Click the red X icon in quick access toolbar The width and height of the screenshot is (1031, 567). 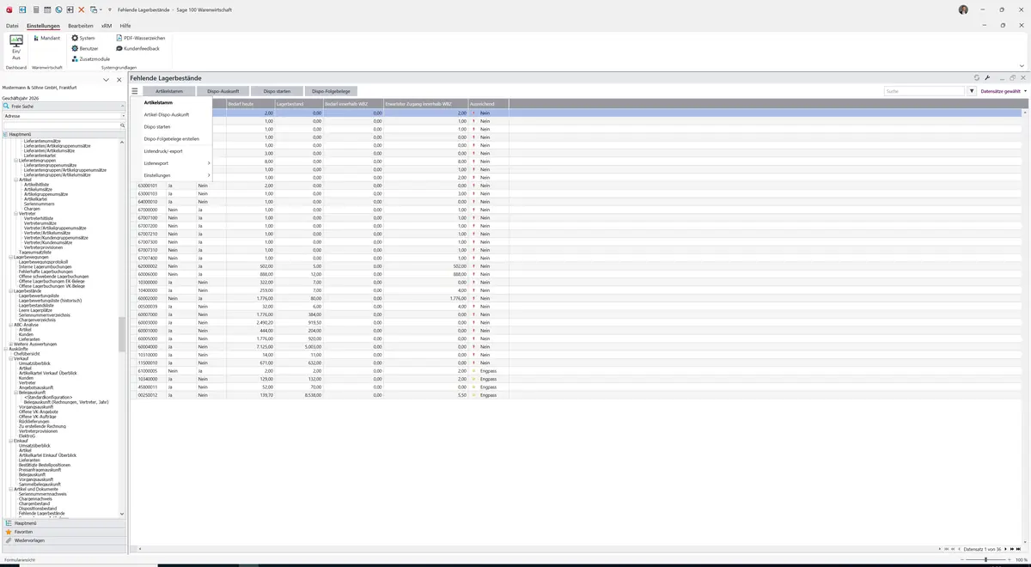point(82,9)
